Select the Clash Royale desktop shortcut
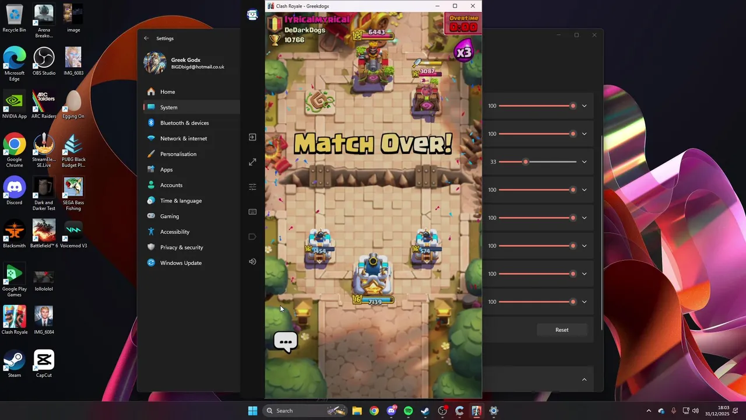Viewport: 746px width, 420px height. coord(15,320)
